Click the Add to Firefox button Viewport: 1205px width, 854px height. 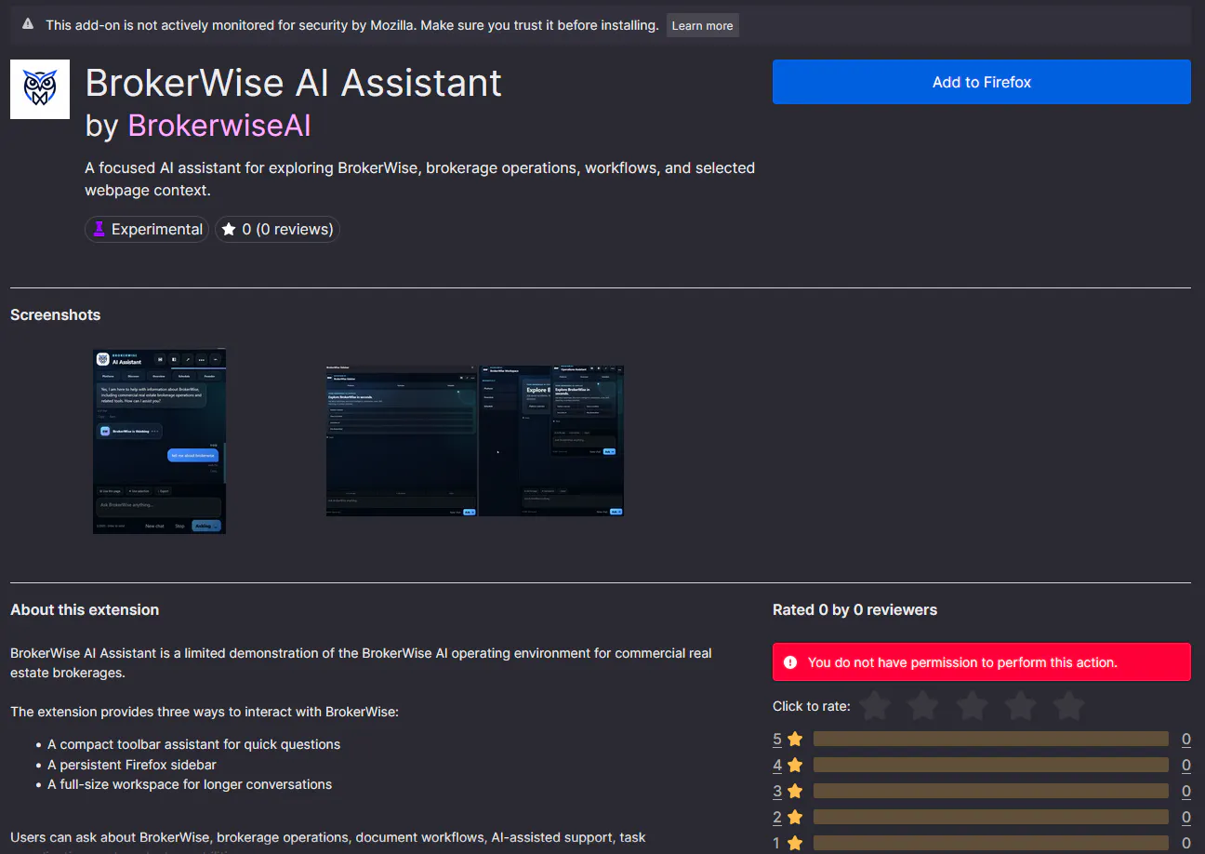coord(981,82)
